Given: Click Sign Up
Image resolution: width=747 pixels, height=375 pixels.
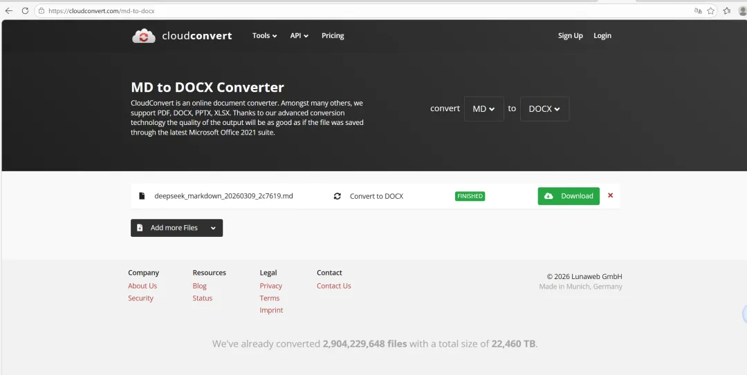Looking at the screenshot, I should click(x=570, y=36).
